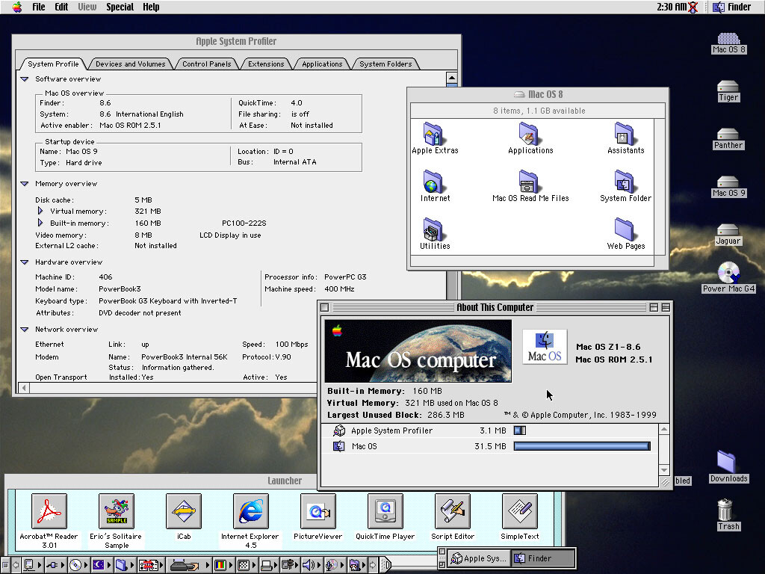This screenshot has width=765, height=574.
Task: Click the iCab browser icon
Action: coord(184,512)
